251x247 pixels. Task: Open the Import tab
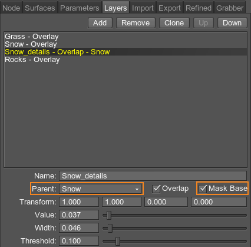[x=143, y=8]
